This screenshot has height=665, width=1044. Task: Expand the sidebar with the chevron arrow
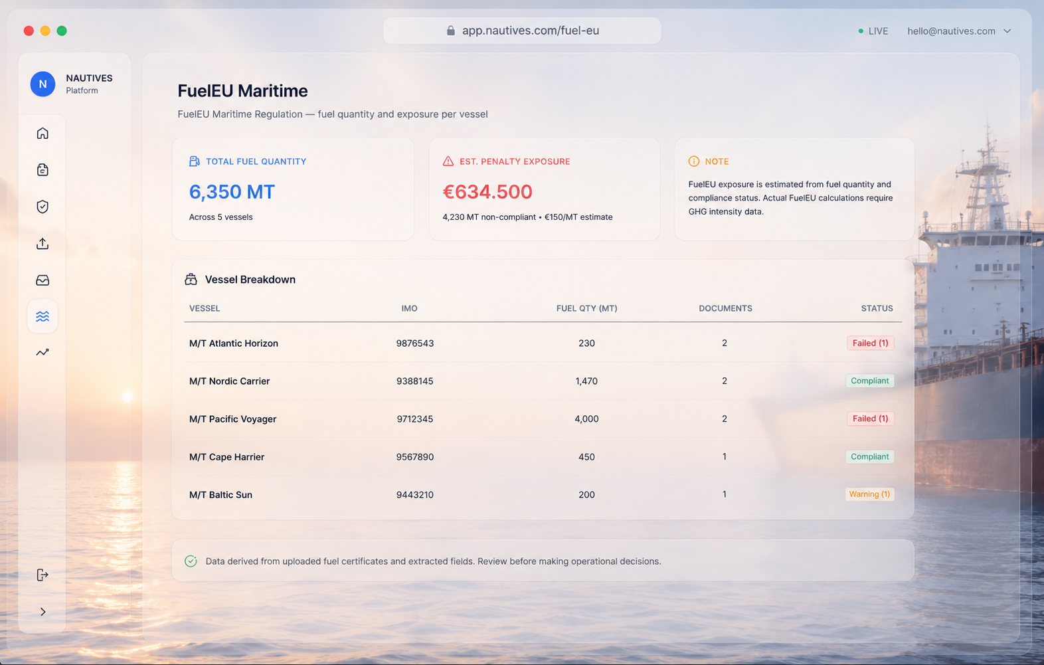43,612
